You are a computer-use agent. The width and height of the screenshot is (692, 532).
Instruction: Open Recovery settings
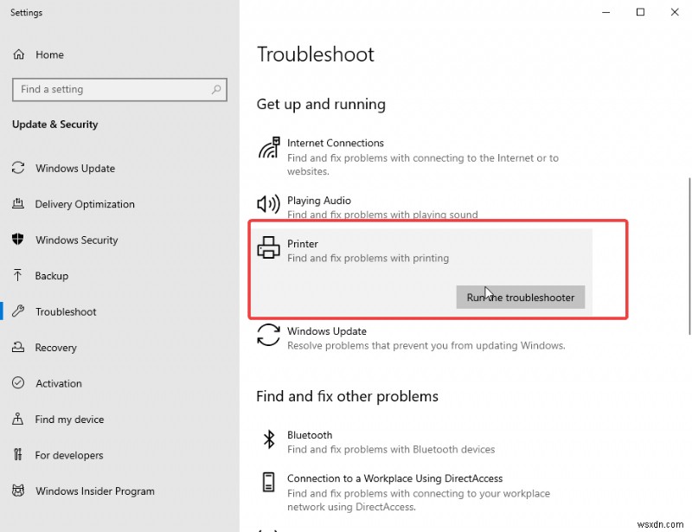(55, 347)
